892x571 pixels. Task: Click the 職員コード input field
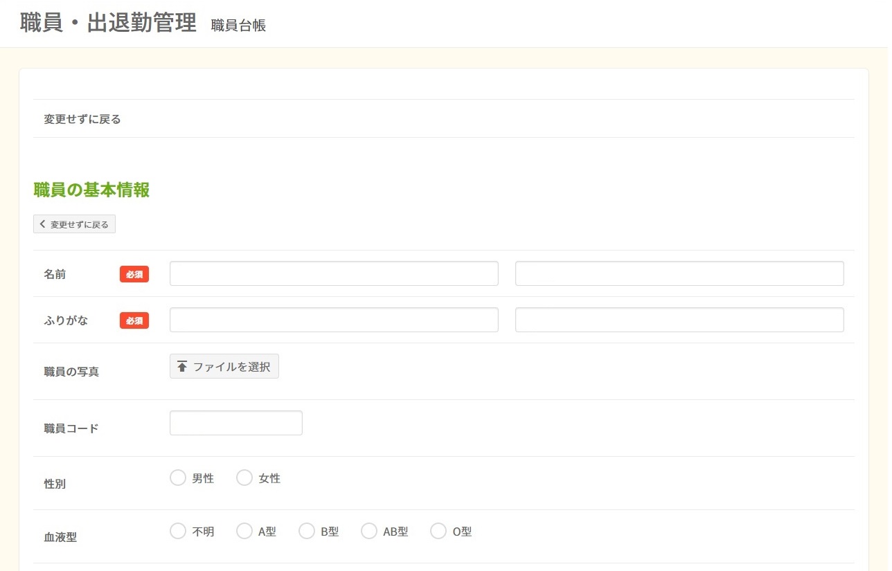(x=236, y=423)
